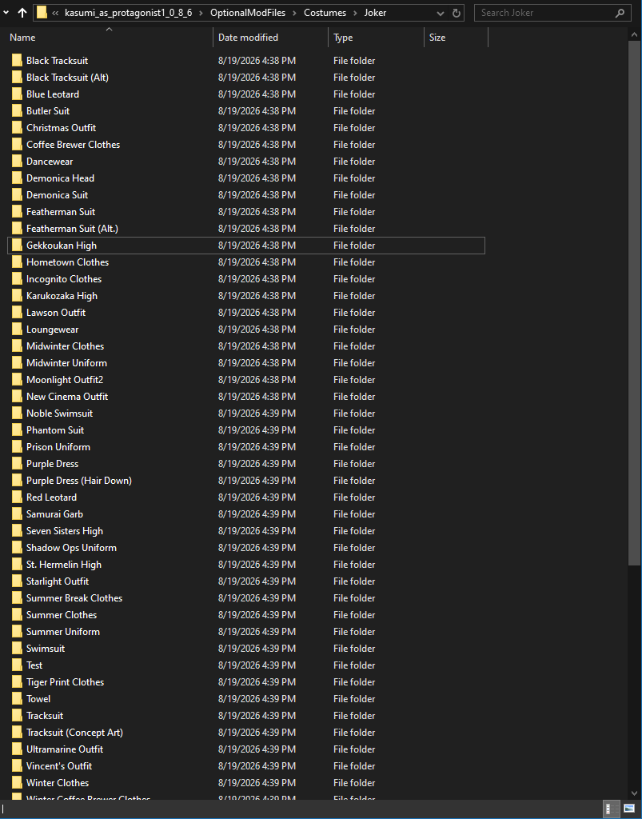Select the Shadow Ops Uniform folder name
Screen dimensions: 642x819
pyautogui.click(x=71, y=547)
